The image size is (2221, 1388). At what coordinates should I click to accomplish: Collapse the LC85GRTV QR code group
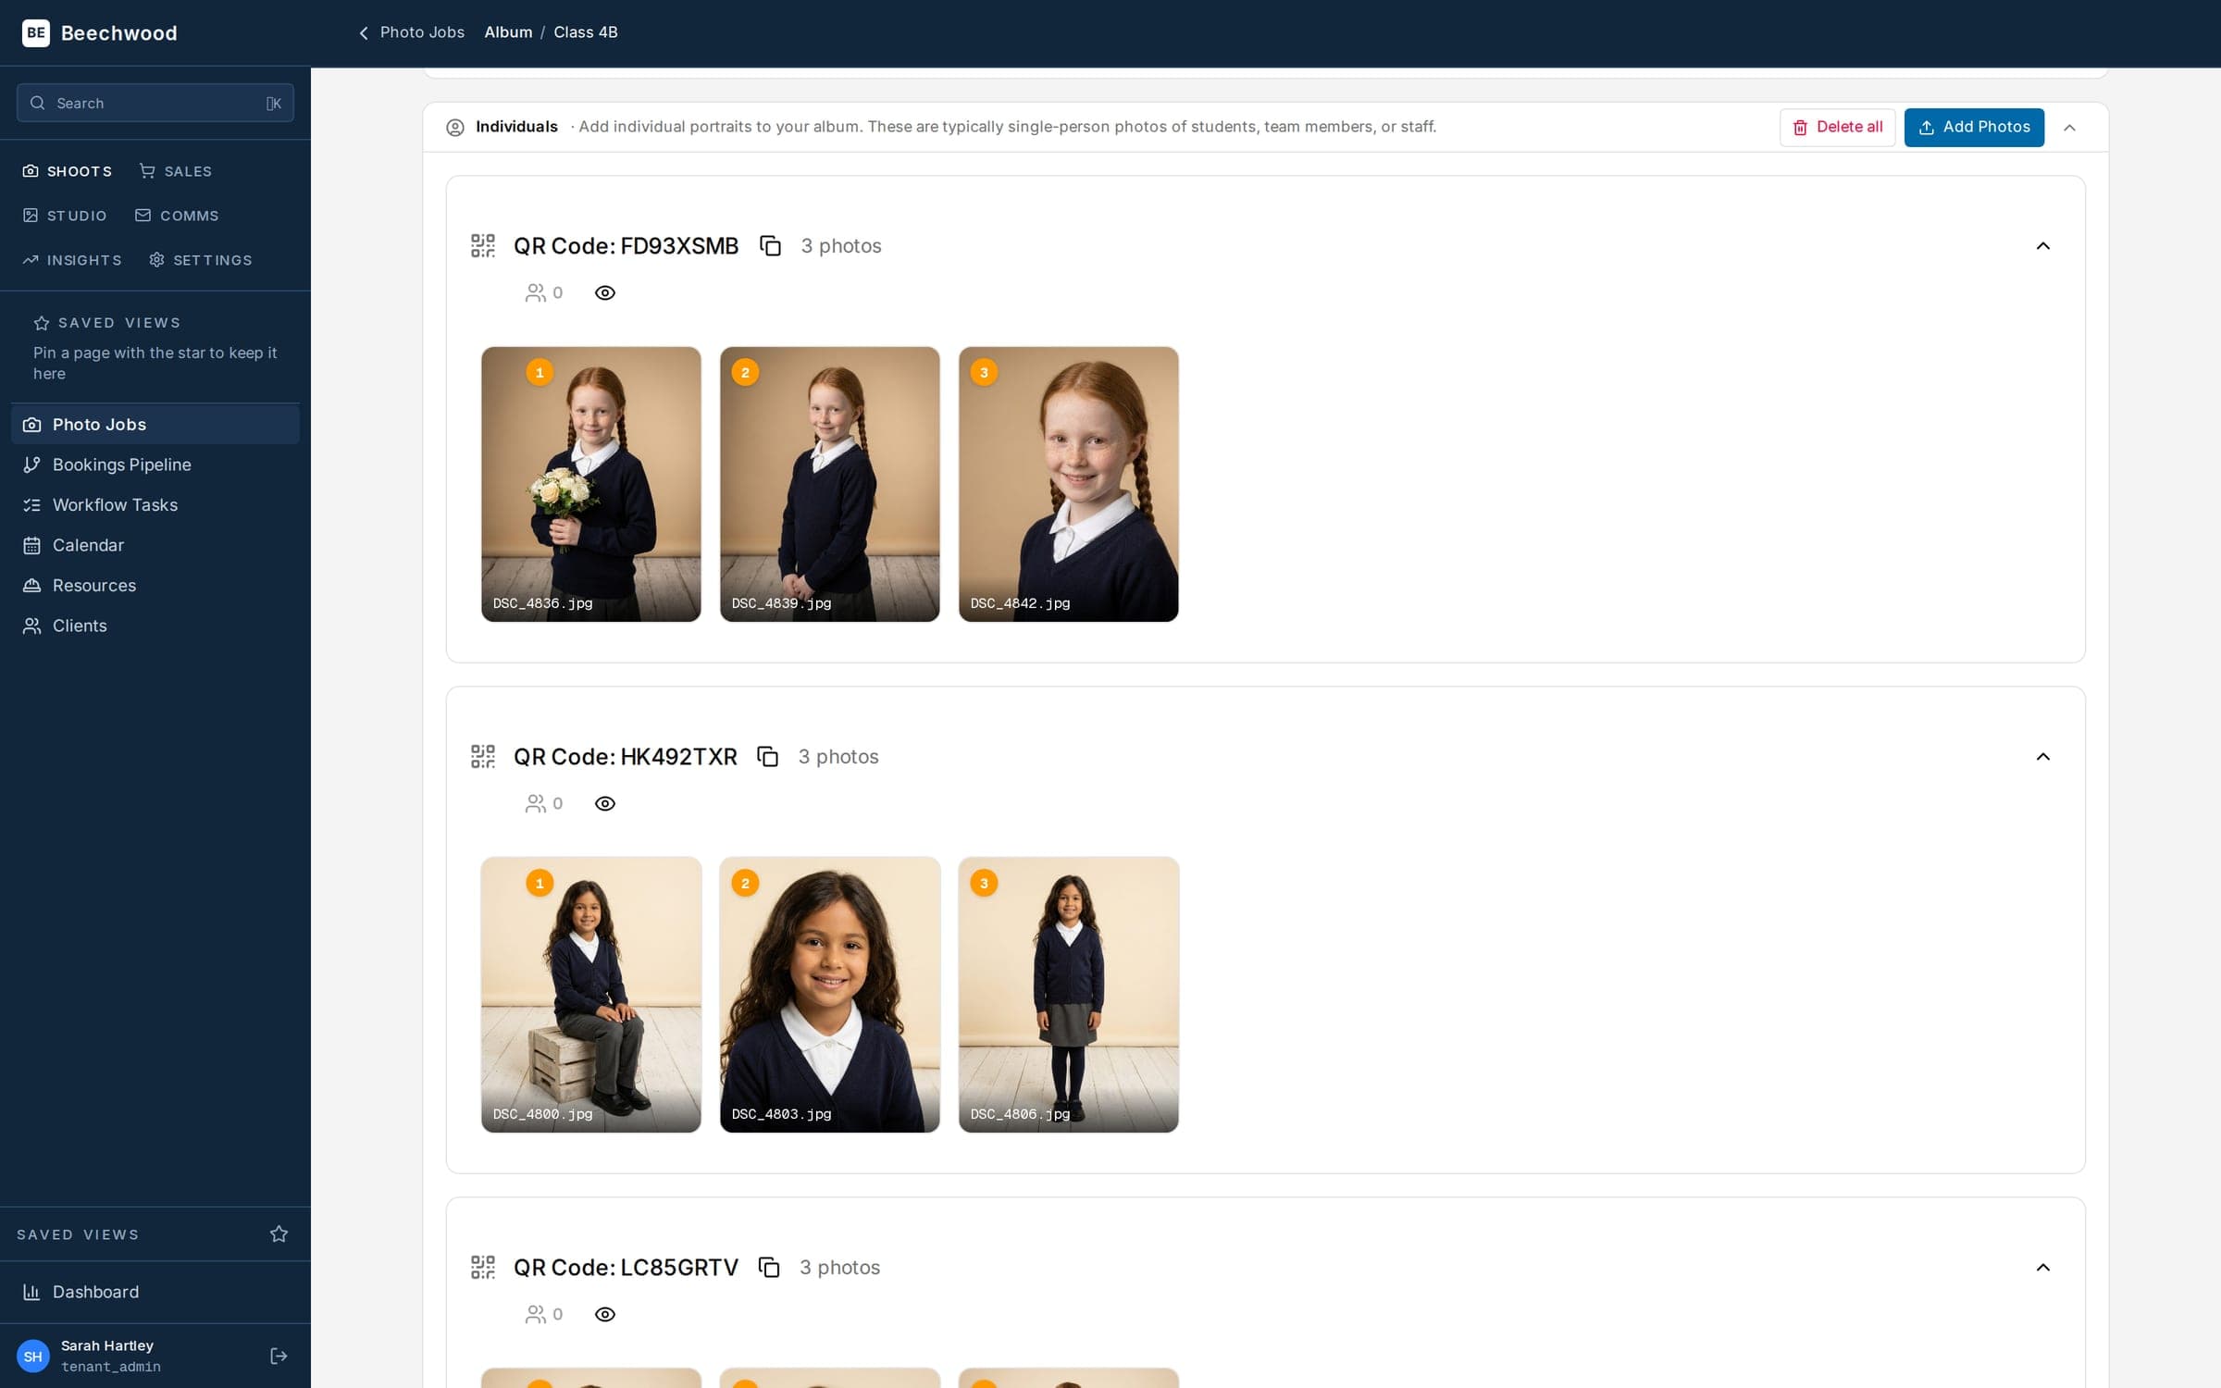[x=2043, y=1268]
